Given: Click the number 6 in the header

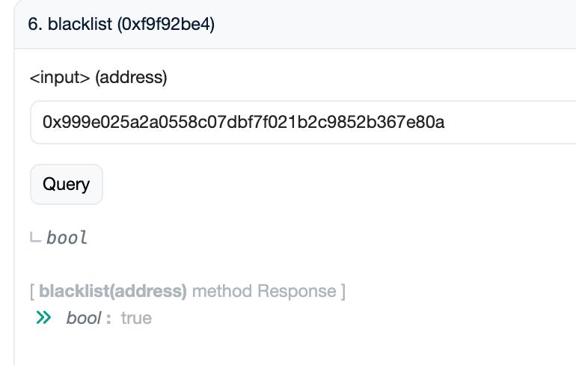Looking at the screenshot, I should pos(34,24).
